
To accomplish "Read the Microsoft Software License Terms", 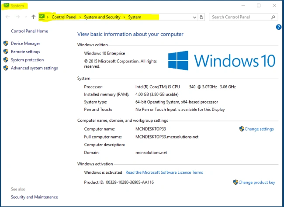I will (164, 172).
